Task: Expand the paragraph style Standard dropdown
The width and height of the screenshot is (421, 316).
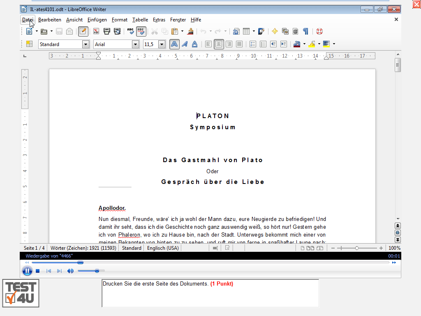Action: coord(86,44)
